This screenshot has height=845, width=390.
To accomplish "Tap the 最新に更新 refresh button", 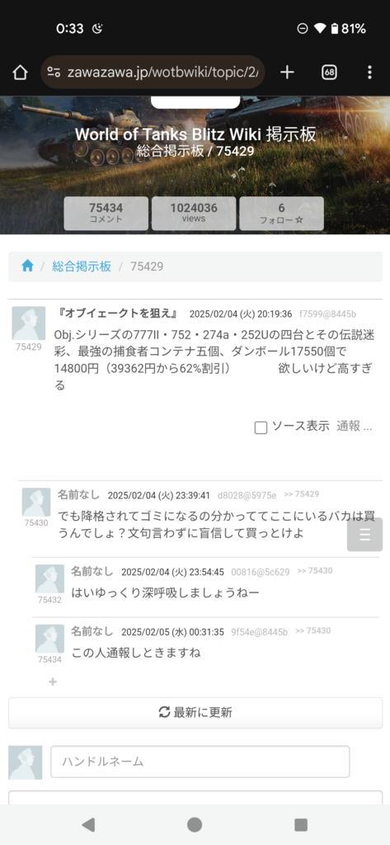I will coord(195,712).
